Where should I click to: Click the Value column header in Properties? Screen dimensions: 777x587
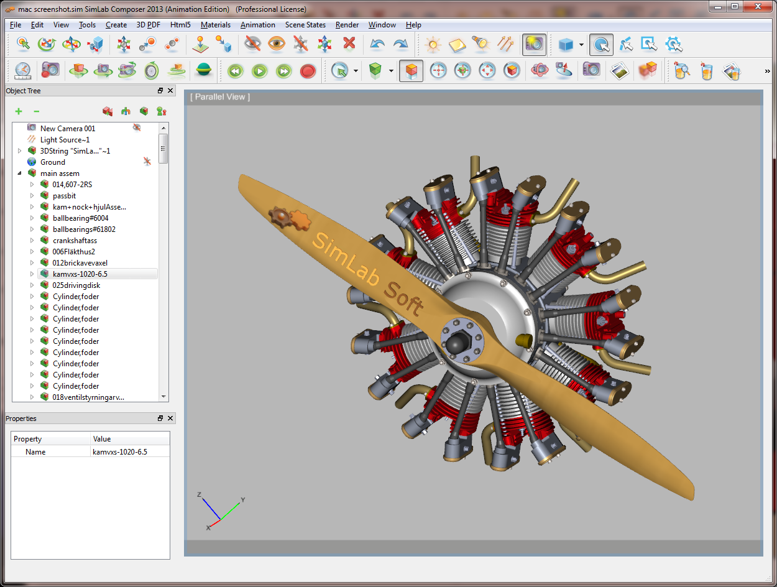(130, 438)
